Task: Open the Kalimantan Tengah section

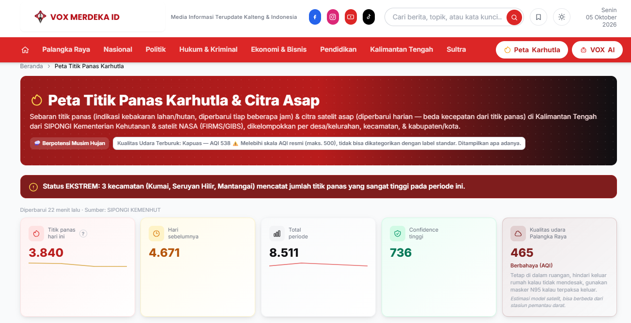Action: point(401,49)
